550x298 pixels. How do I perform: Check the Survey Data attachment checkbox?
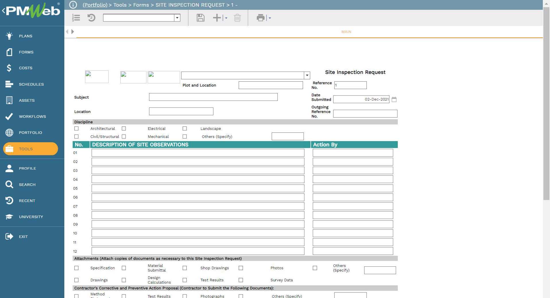tap(241, 280)
